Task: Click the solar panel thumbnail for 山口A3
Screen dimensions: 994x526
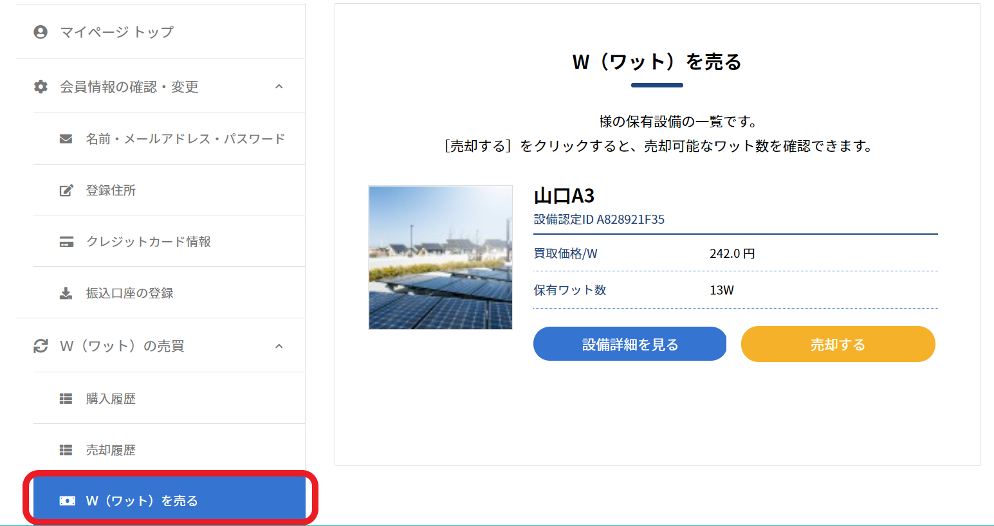Action: [441, 258]
